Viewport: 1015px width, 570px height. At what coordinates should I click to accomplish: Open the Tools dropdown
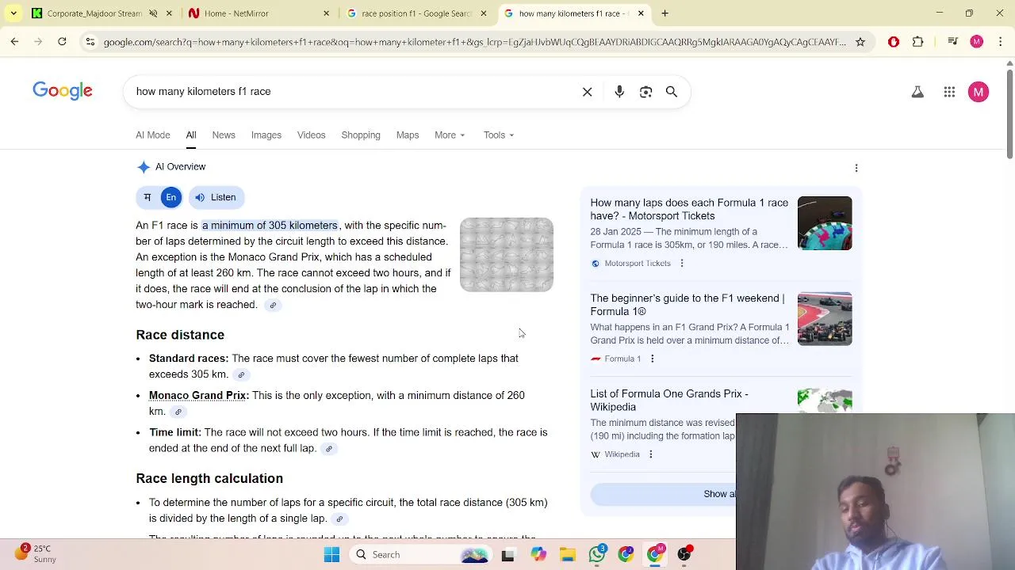tap(499, 135)
